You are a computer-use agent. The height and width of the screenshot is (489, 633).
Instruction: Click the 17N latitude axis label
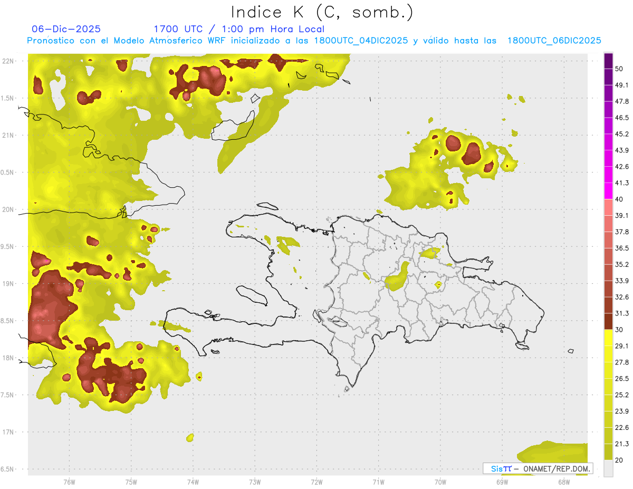(x=8, y=432)
